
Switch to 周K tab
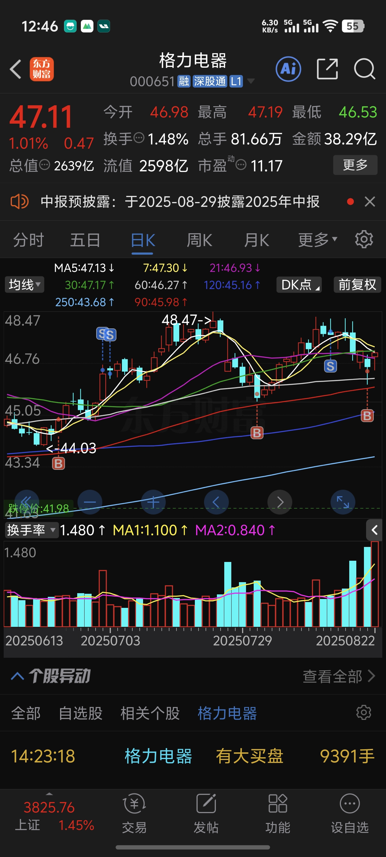pyautogui.click(x=199, y=240)
